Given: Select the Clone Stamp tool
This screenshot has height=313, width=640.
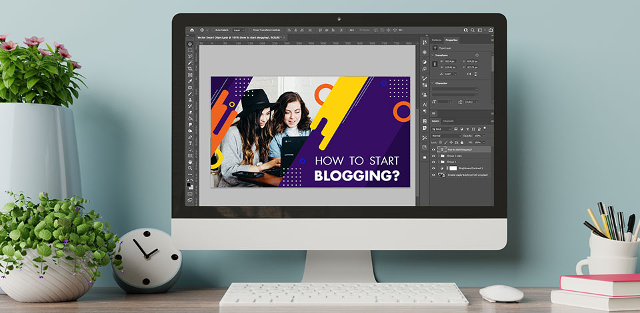Looking at the screenshot, I should (x=190, y=100).
